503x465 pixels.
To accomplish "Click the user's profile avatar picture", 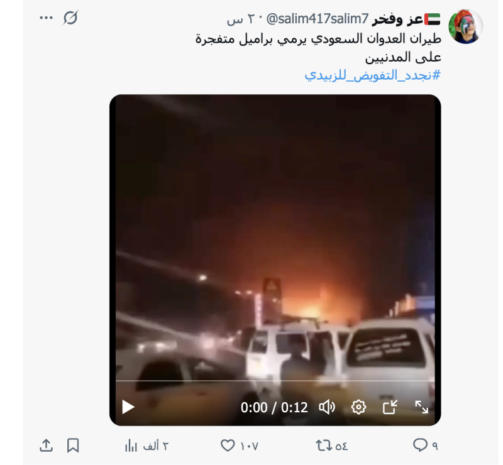I will tap(465, 26).
